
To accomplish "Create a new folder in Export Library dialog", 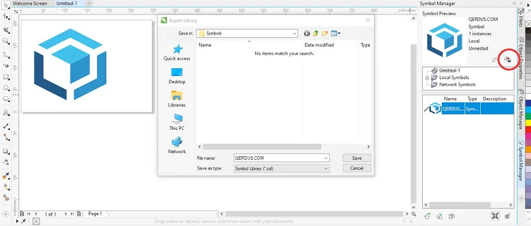I will (x=325, y=34).
